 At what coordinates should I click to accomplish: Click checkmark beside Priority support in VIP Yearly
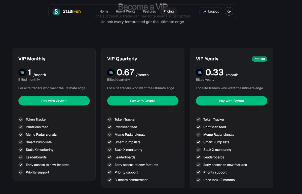pyautogui.click(x=198, y=172)
